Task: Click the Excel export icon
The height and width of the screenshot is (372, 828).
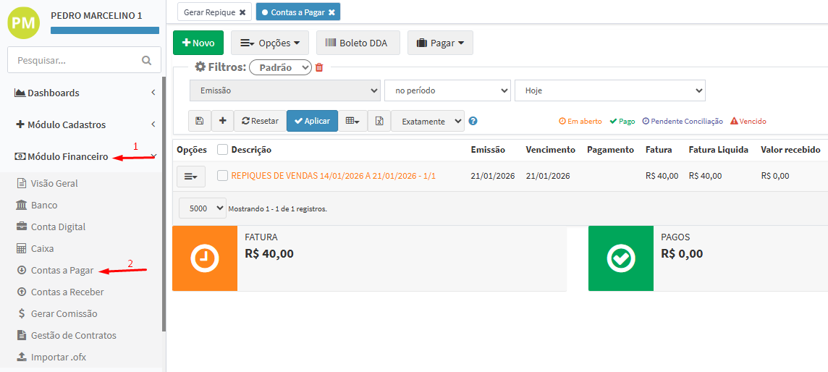Action: [379, 121]
